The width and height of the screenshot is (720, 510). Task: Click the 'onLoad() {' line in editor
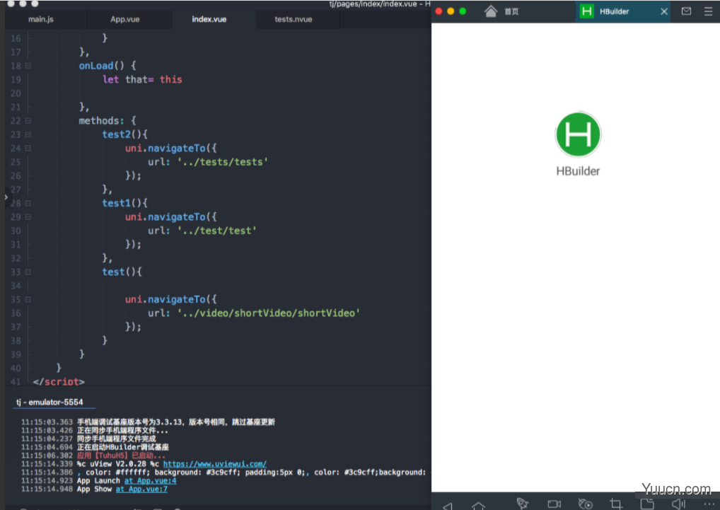108,66
